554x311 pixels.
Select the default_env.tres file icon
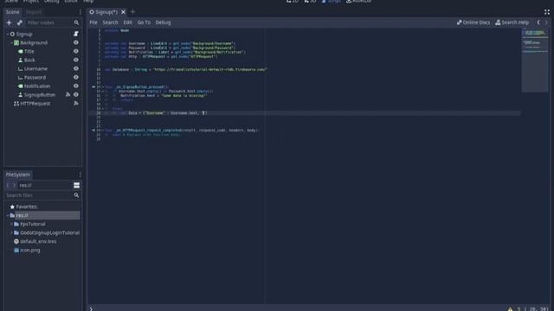coord(16,242)
